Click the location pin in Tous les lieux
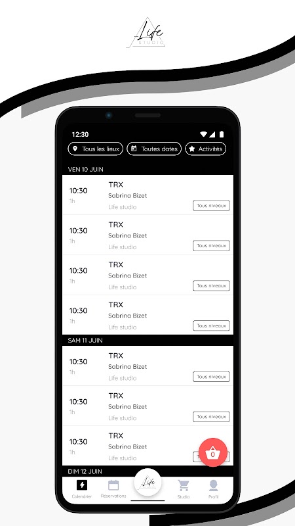This screenshot has height=526, width=295. (x=75, y=149)
